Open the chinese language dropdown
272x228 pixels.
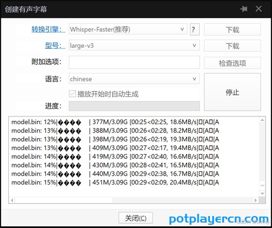tap(134, 78)
